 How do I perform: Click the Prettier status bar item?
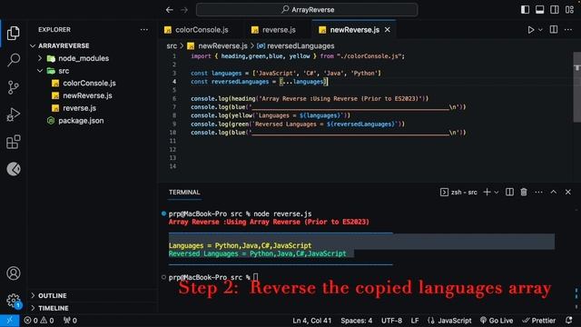pos(538,321)
